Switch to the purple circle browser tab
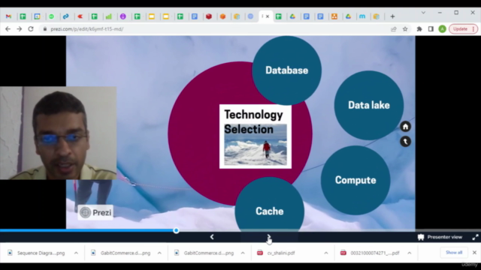The image size is (481, 270). point(123,16)
